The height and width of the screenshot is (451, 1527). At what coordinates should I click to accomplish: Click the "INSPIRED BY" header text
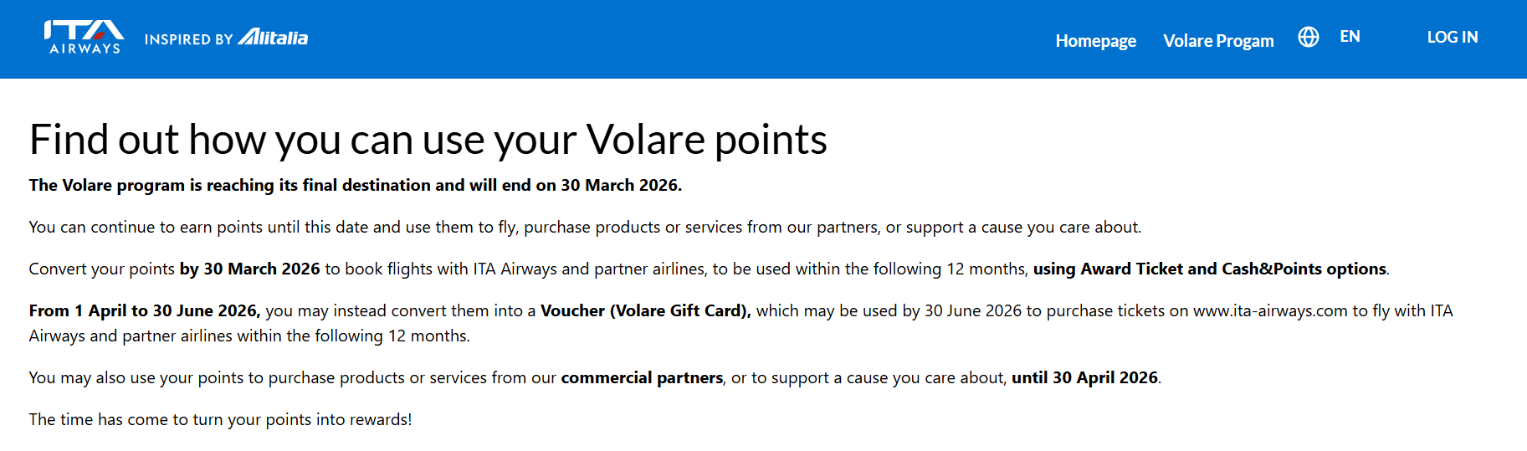[x=188, y=39]
